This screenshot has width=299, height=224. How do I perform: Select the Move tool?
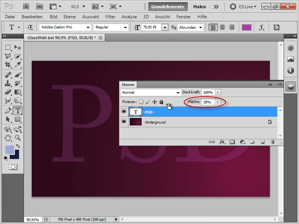point(18,47)
